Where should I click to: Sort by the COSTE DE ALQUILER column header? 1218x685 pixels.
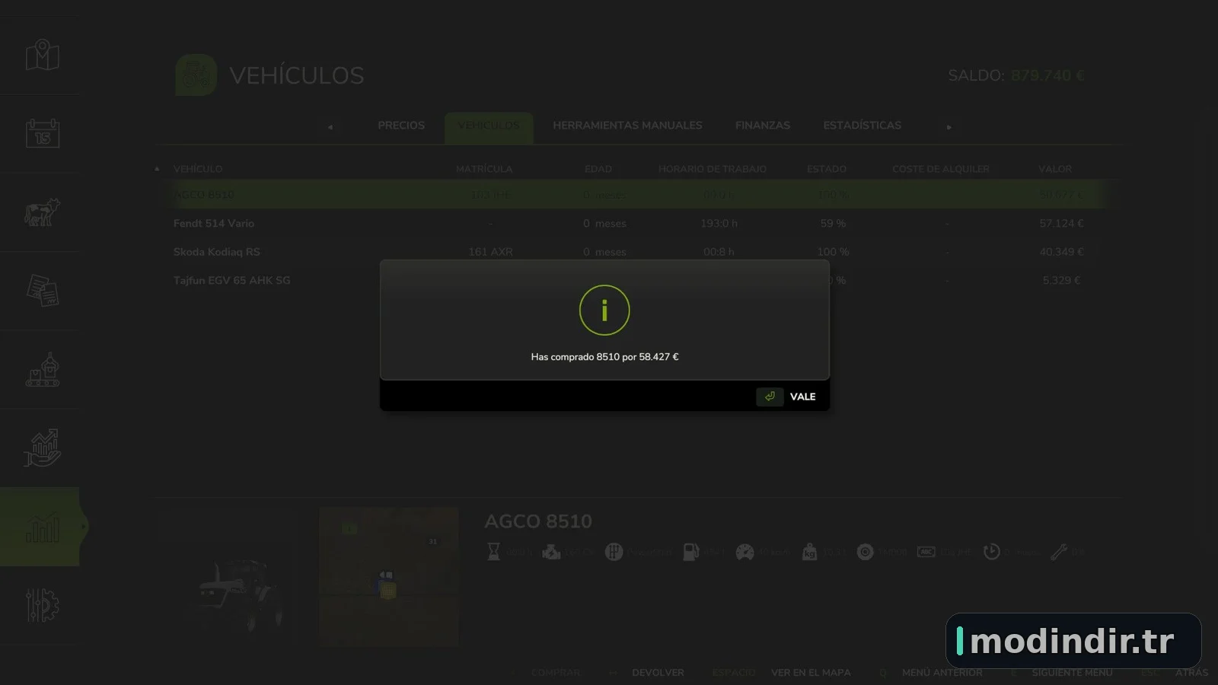pos(941,169)
